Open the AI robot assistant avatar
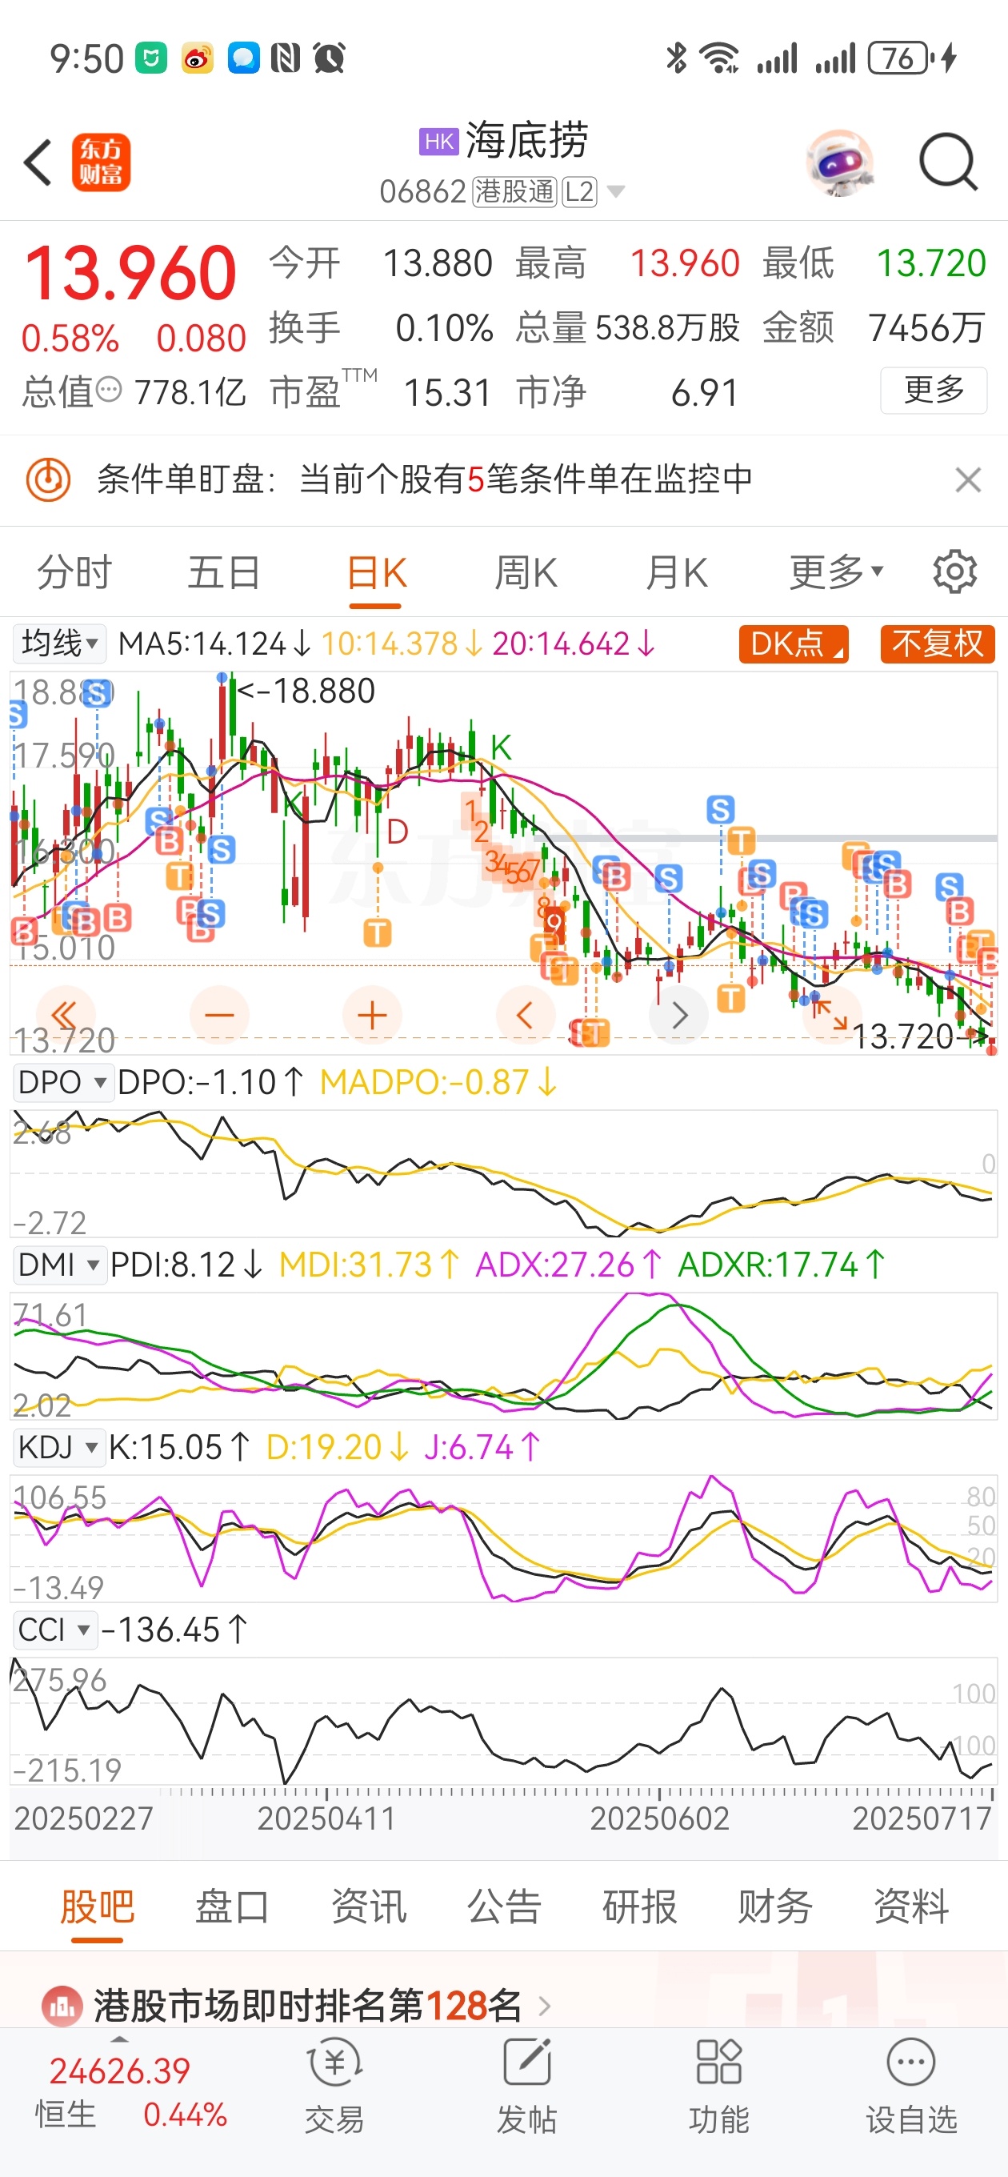1008x2177 pixels. point(839,162)
